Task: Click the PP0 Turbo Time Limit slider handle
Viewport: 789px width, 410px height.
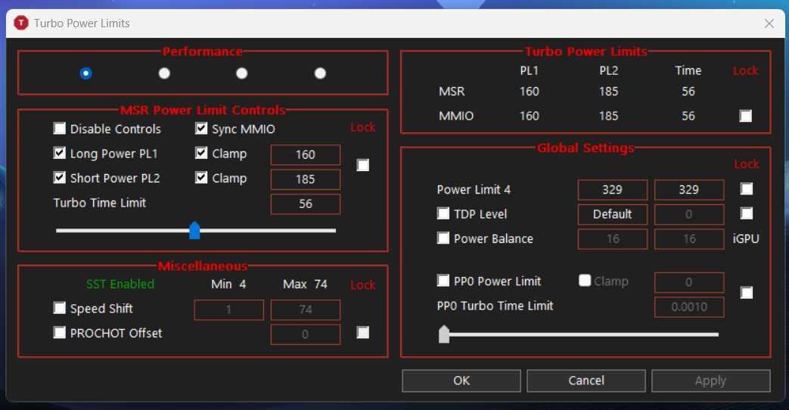Action: tap(444, 334)
